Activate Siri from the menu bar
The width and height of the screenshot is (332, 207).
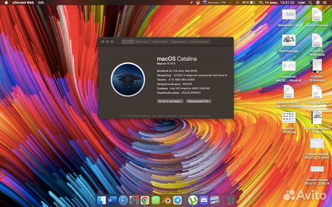(x=318, y=3)
